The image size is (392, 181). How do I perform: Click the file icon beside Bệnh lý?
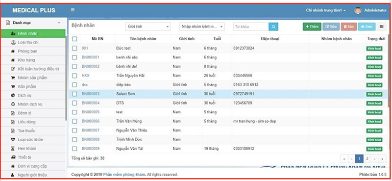(x=13, y=113)
